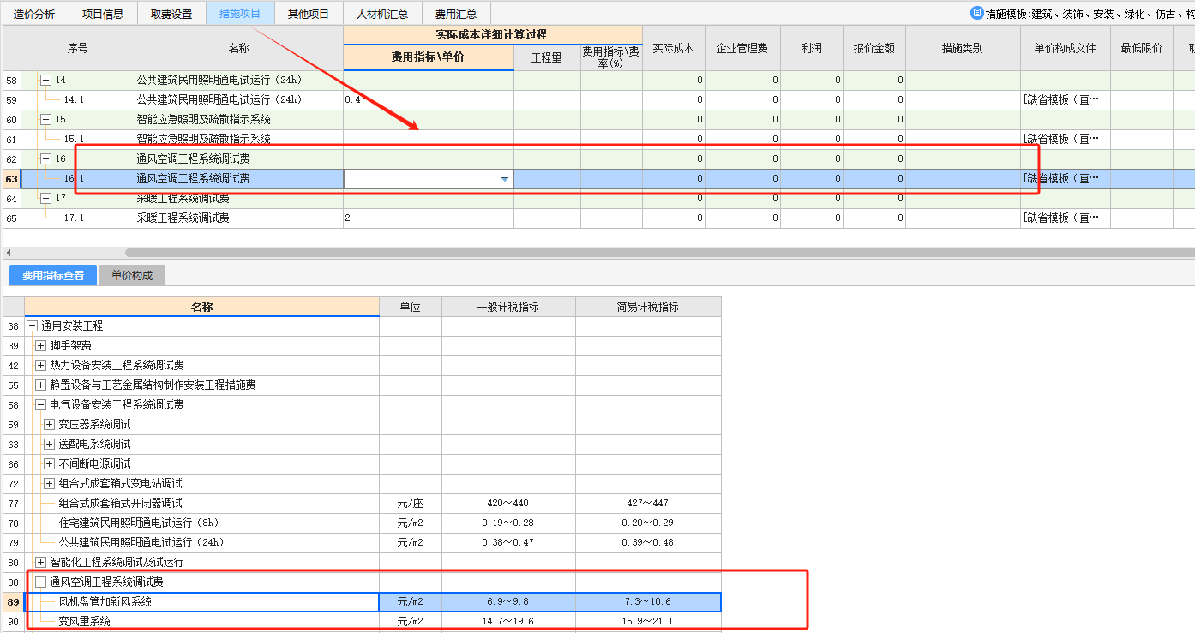Click the 一般计税指标 column header

click(x=508, y=307)
